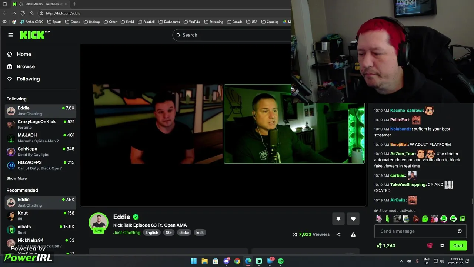Open the Games bookmarks folder
Image resolution: width=474 pixels, height=267 pixels.
point(72,22)
